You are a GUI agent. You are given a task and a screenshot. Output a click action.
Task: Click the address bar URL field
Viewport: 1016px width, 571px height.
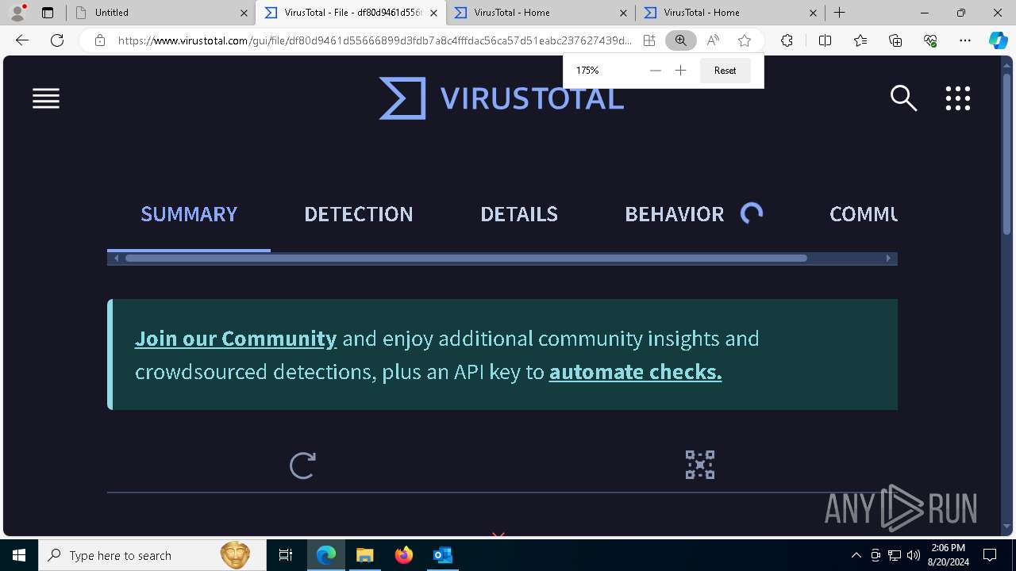pyautogui.click(x=375, y=40)
